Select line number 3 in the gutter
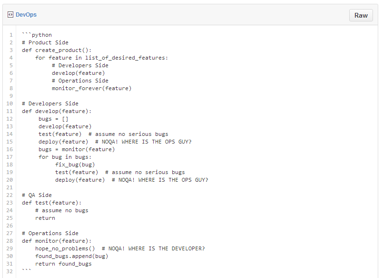This screenshot has width=383, height=278. point(11,50)
